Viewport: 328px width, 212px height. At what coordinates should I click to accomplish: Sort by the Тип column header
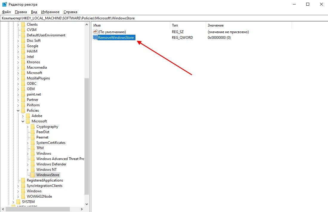(188, 25)
